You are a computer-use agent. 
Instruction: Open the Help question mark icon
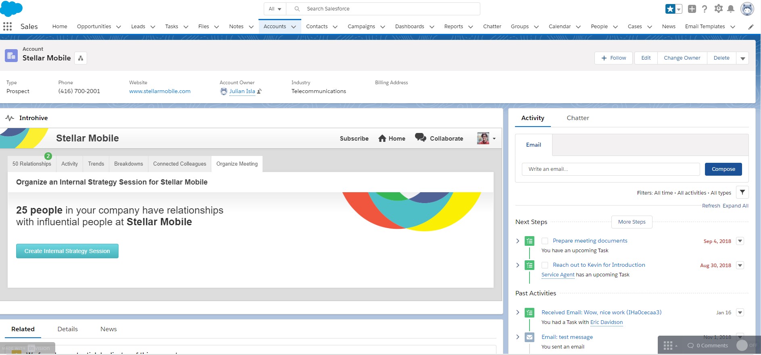tap(705, 9)
